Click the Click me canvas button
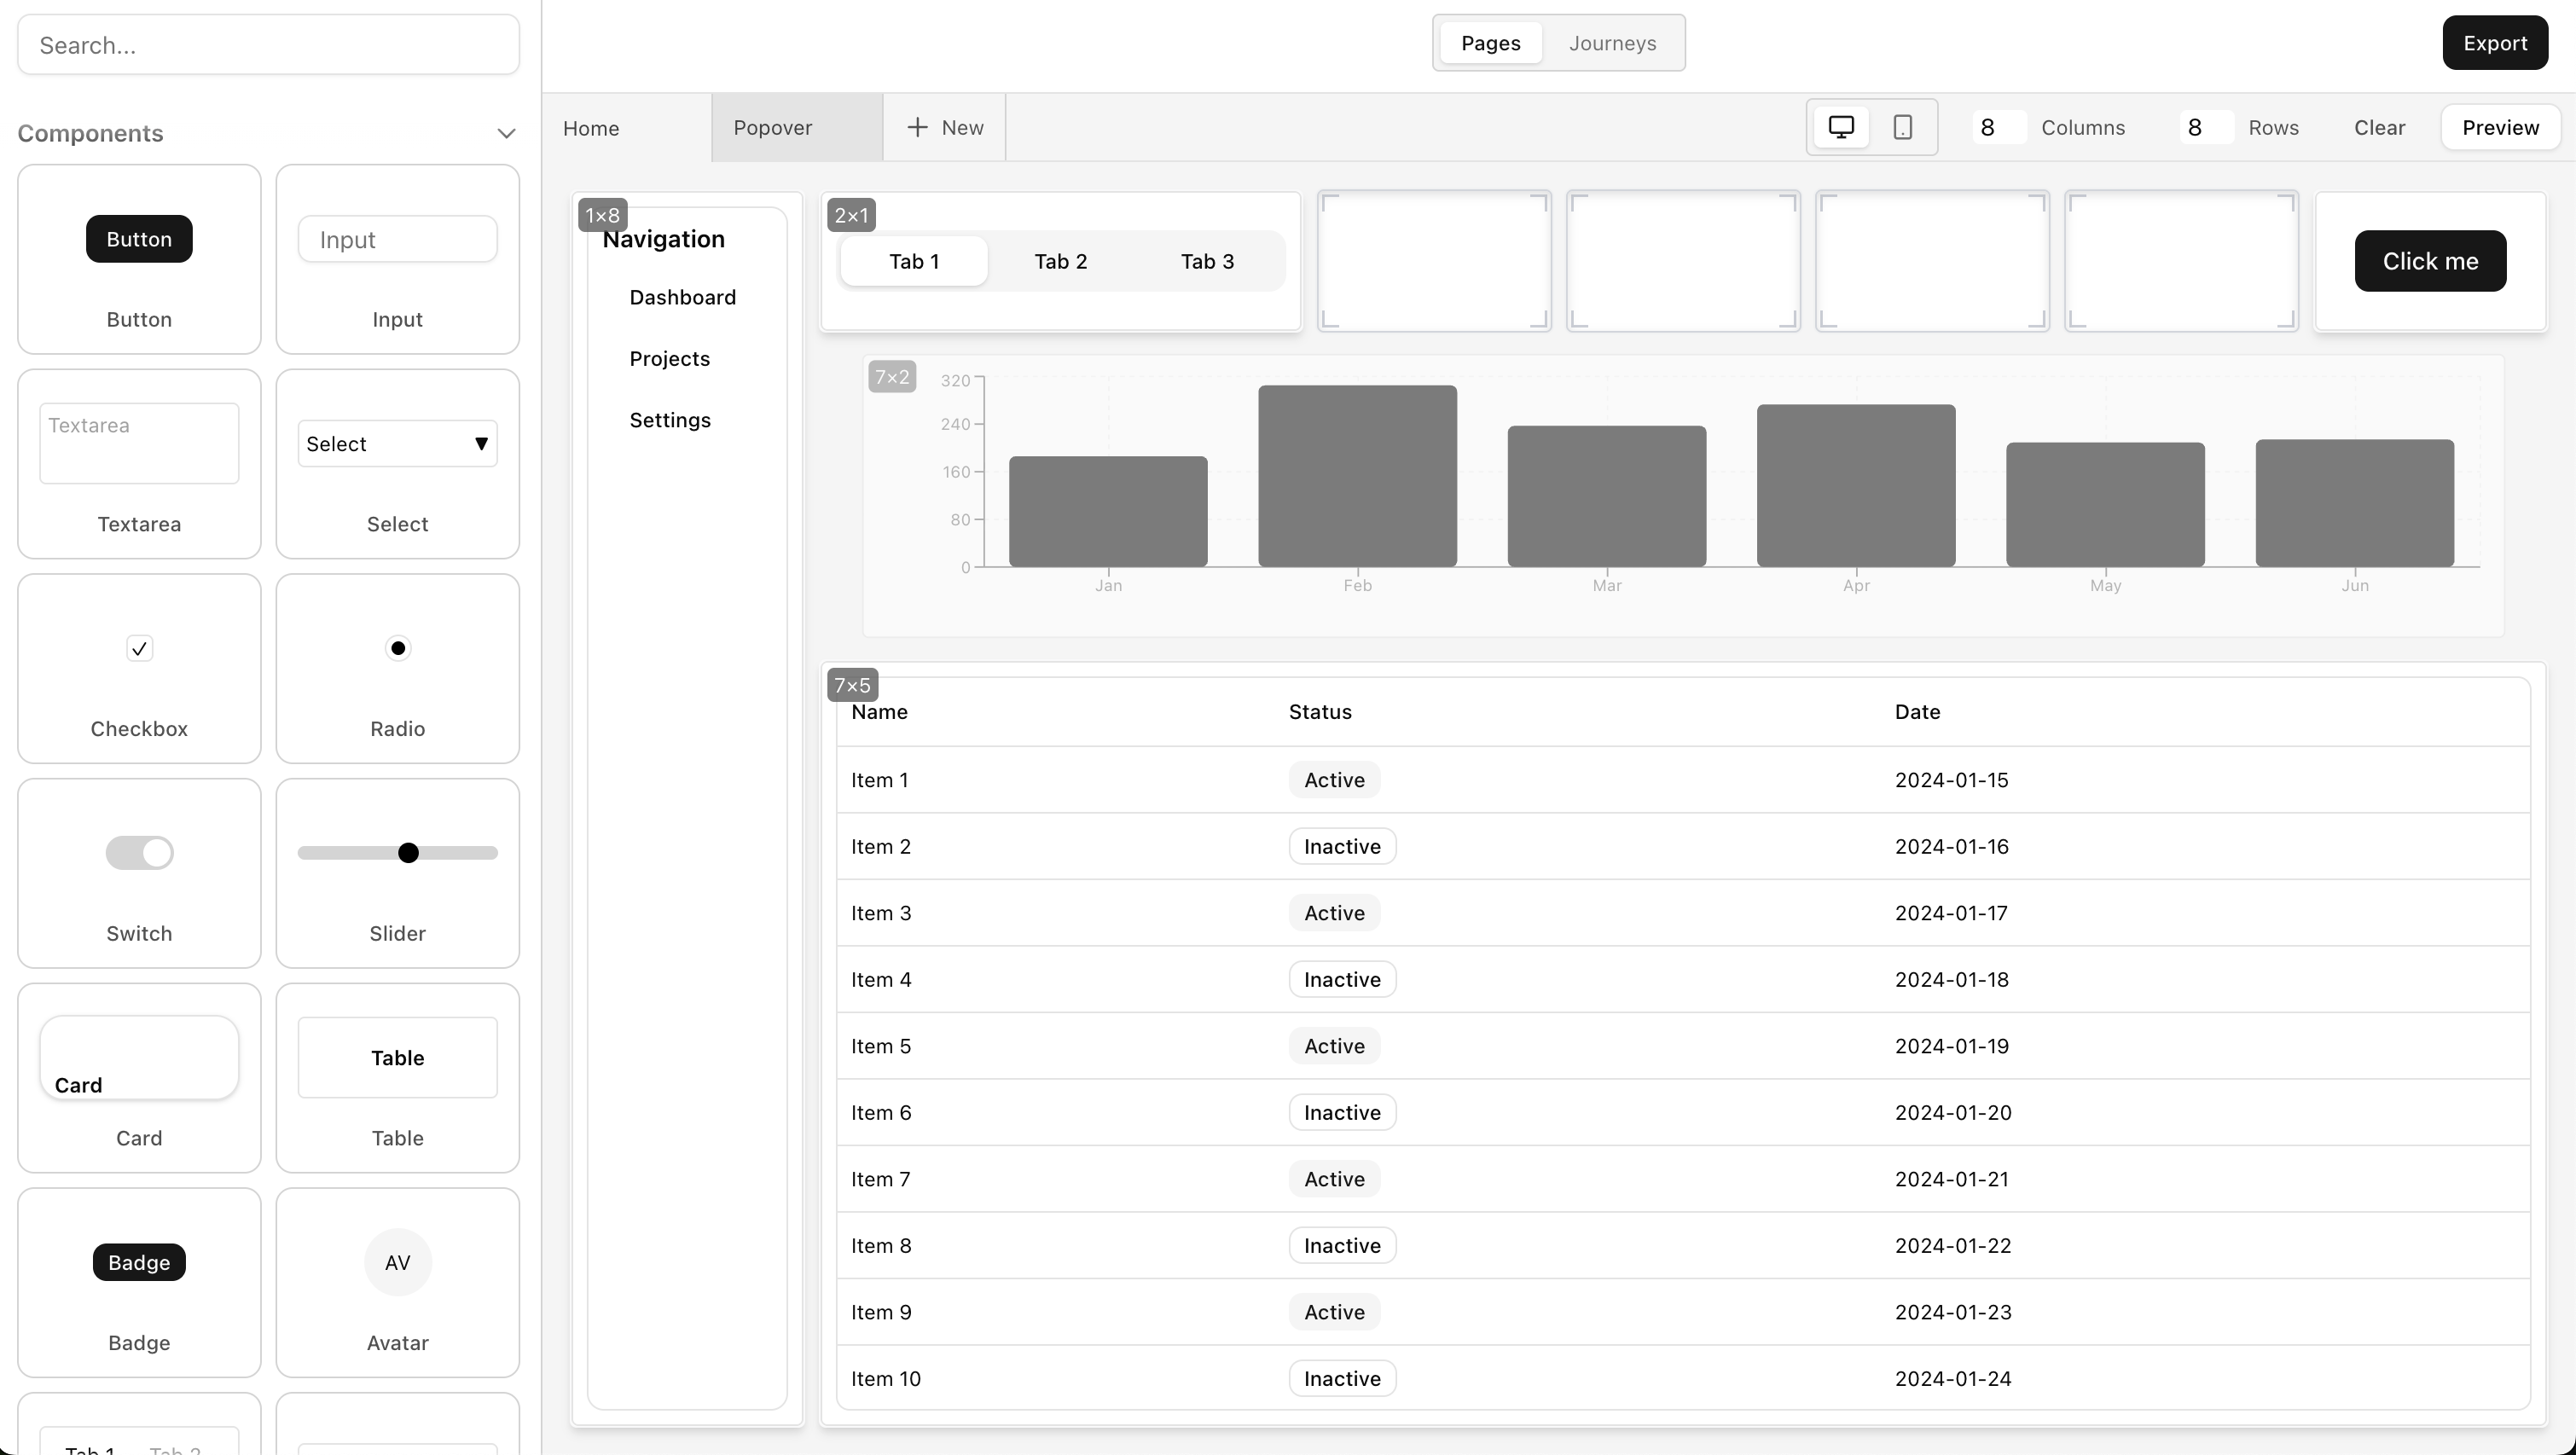The width and height of the screenshot is (2576, 1455). pos(2430,261)
